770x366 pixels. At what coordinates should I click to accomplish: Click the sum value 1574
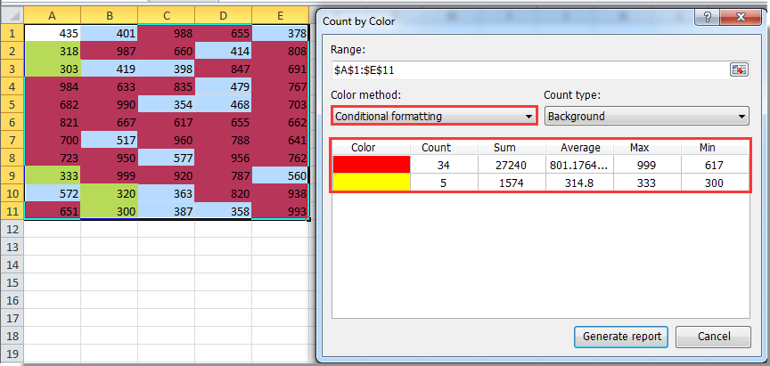pyautogui.click(x=512, y=183)
